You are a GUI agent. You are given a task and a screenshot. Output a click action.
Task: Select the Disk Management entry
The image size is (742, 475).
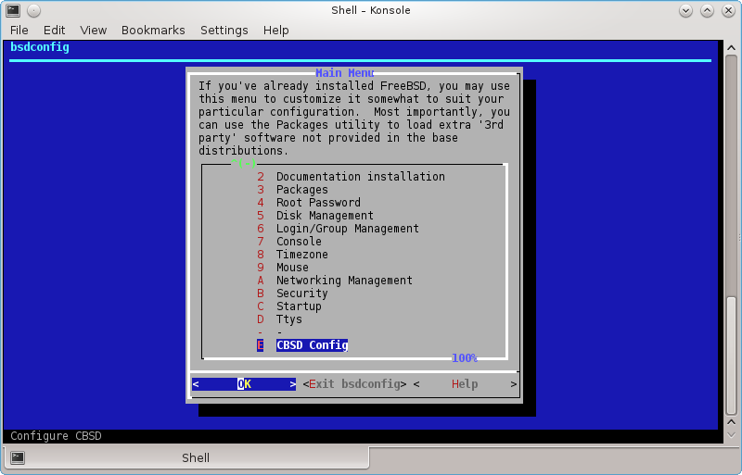click(315, 216)
